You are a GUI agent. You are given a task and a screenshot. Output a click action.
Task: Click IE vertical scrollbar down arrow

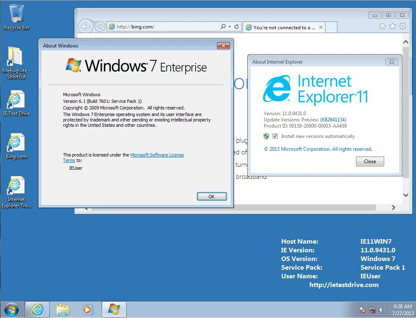pyautogui.click(x=406, y=195)
